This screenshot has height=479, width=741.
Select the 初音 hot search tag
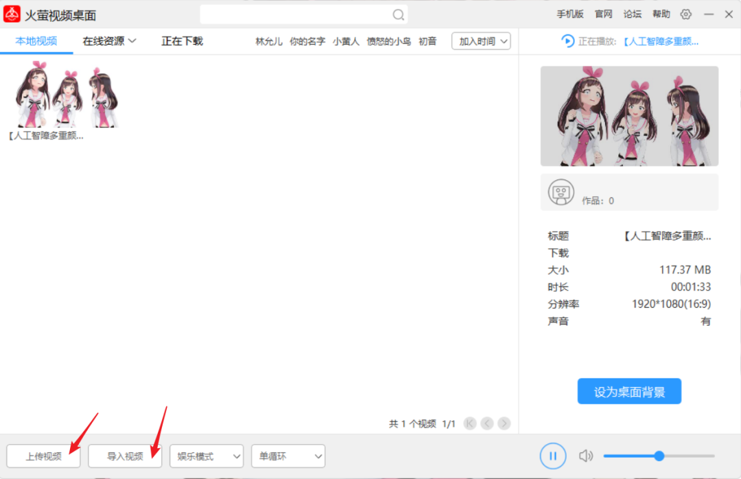pos(427,42)
